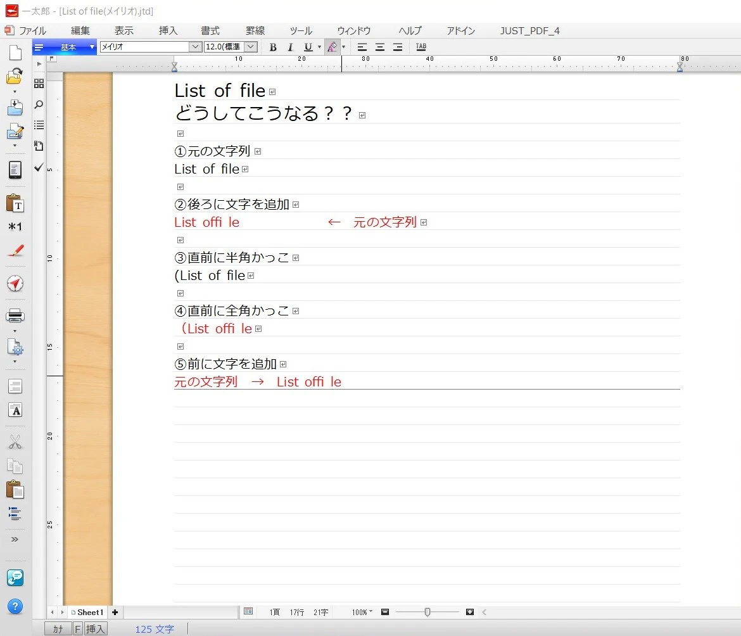741x636 pixels.
Task: Click the copy pages icon
Action: (x=15, y=466)
